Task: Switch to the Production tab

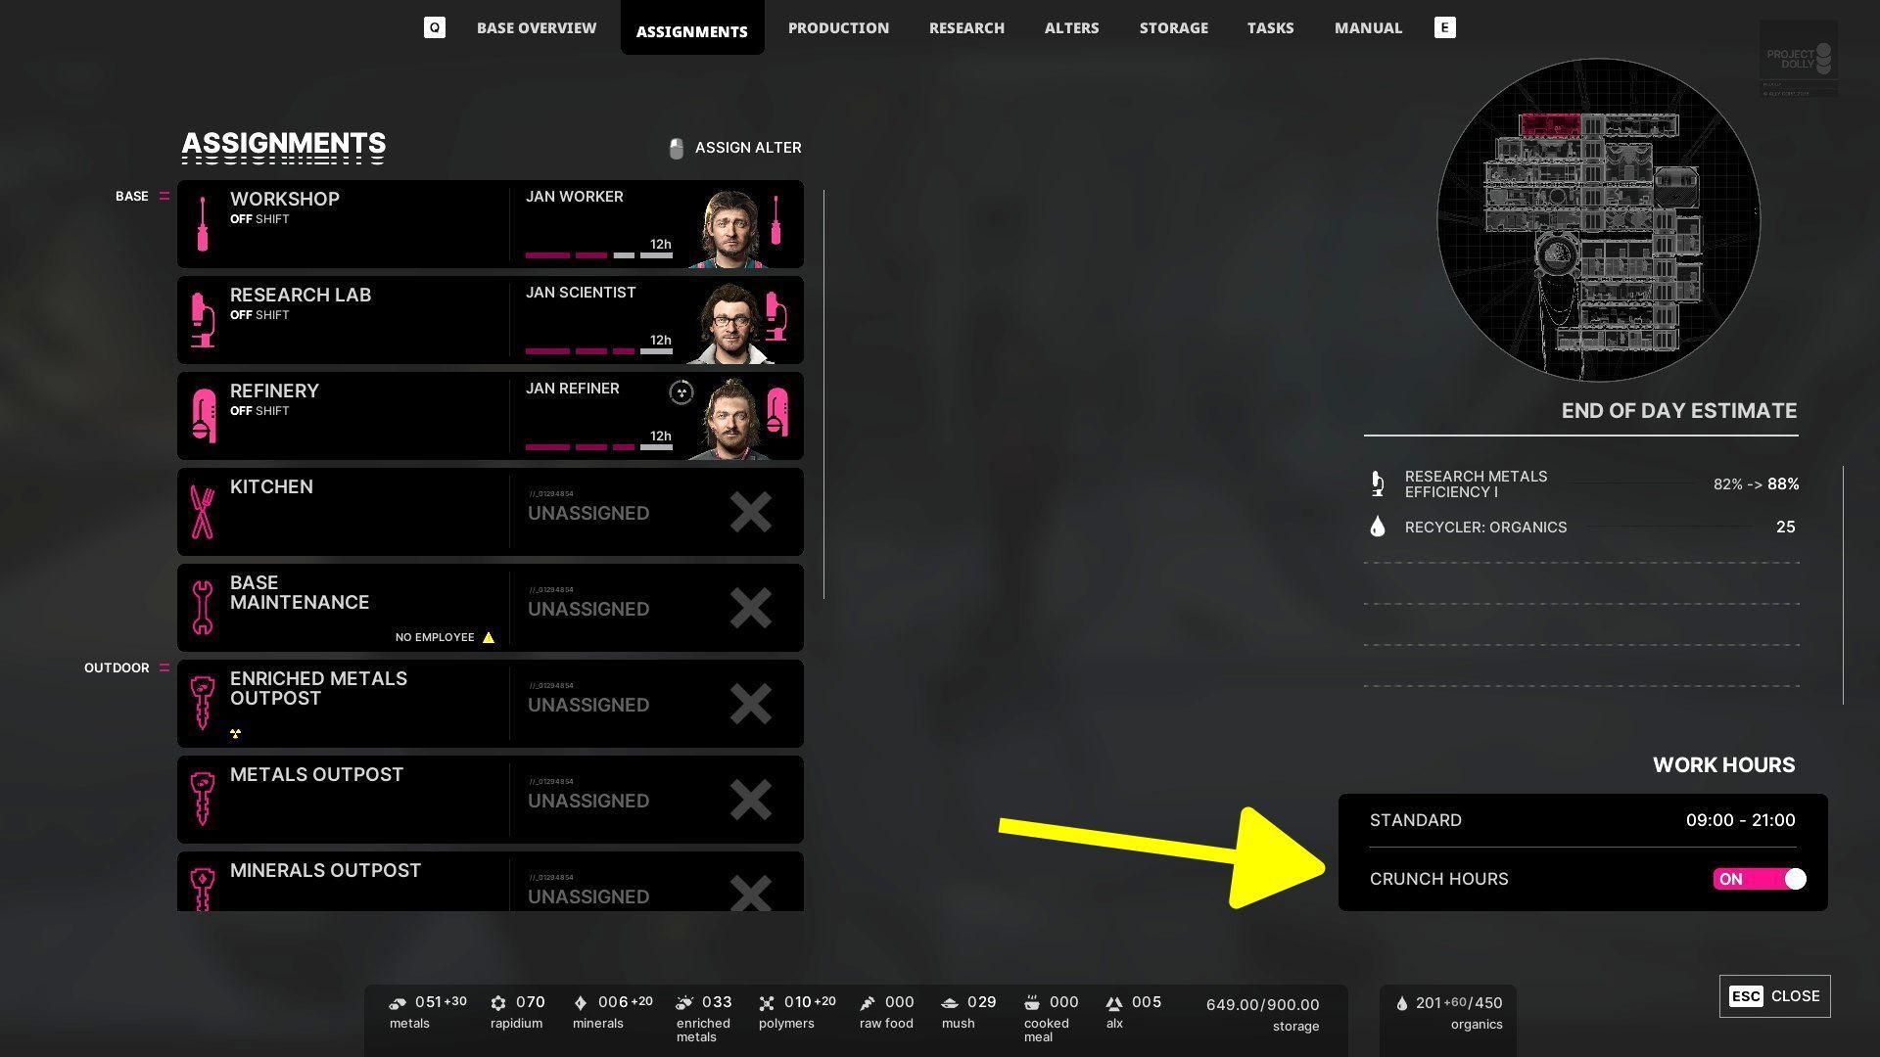Action: pos(838,27)
